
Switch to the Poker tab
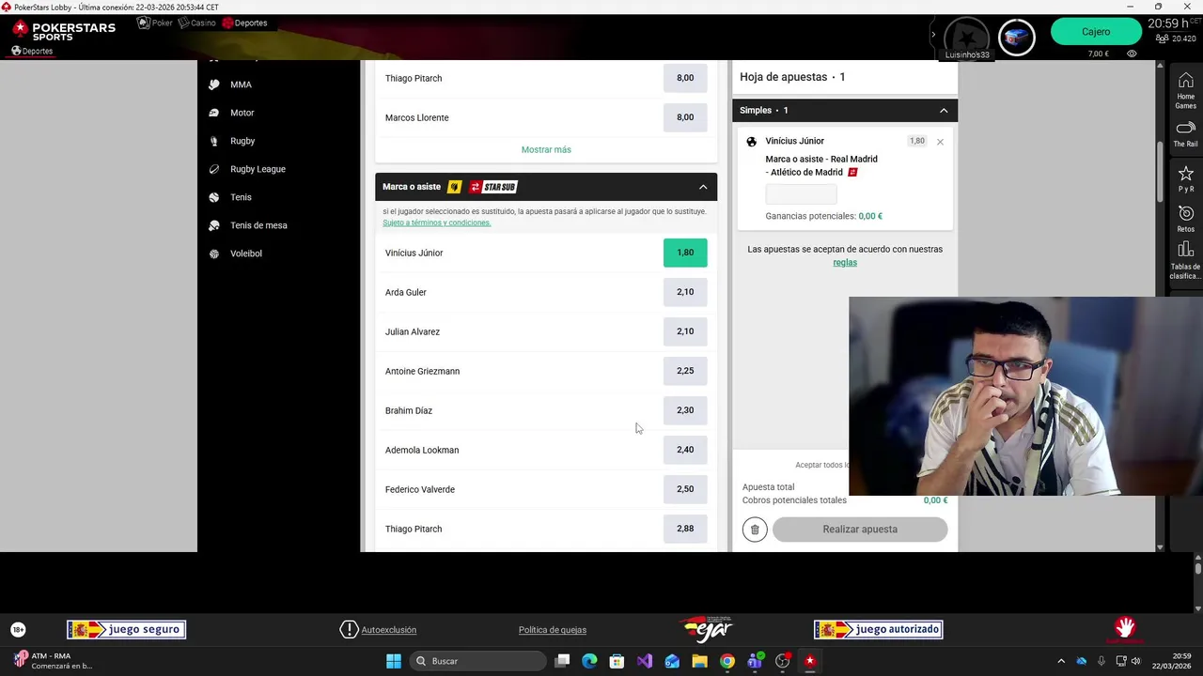coord(155,23)
